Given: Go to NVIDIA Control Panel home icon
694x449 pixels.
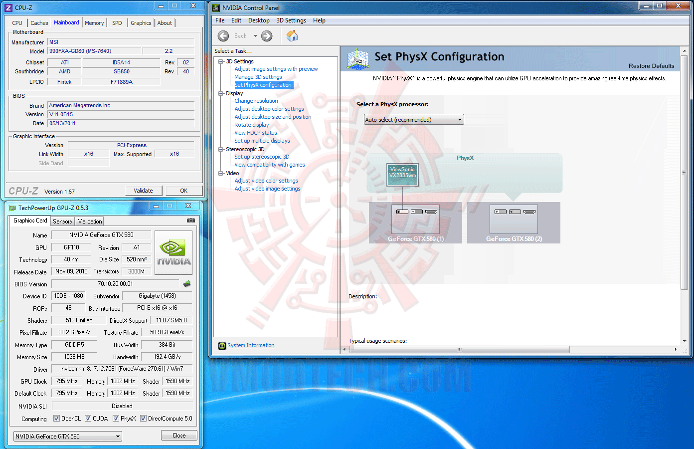Looking at the screenshot, I should pyautogui.click(x=292, y=36).
